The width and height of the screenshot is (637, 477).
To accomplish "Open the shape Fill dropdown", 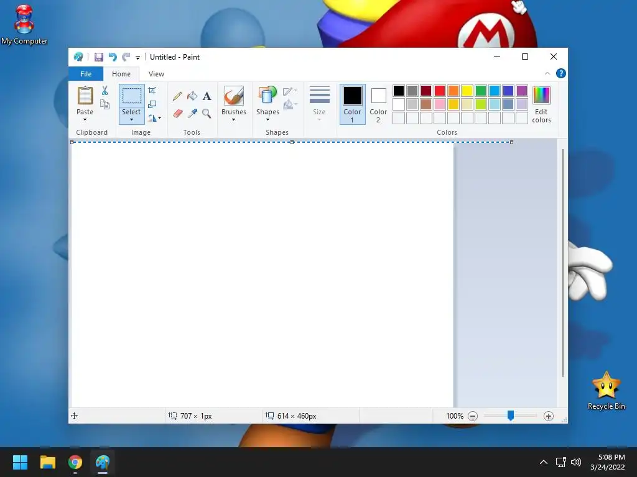I will 290,105.
